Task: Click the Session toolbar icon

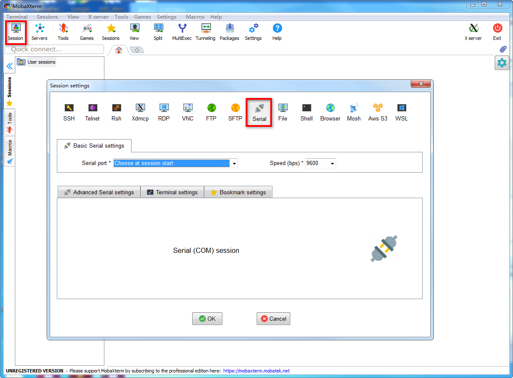Action: coord(15,32)
